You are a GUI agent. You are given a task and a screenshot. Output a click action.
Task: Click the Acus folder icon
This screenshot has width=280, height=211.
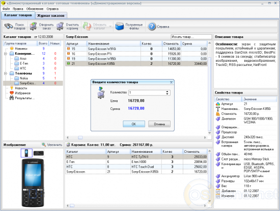pyautogui.click(x=17, y=58)
